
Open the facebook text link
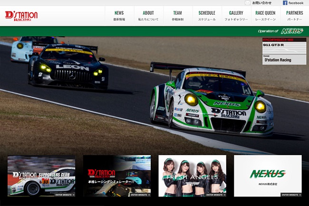point(296,3)
